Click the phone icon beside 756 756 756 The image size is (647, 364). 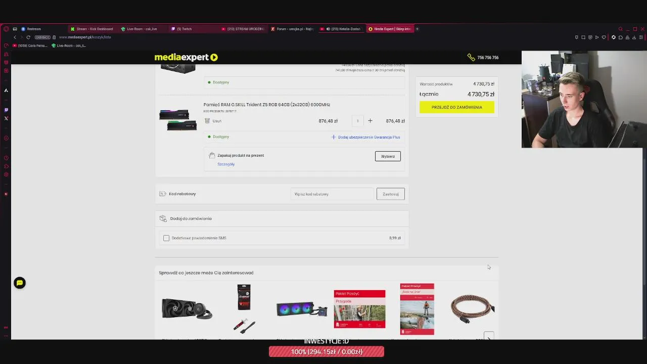[x=471, y=58]
